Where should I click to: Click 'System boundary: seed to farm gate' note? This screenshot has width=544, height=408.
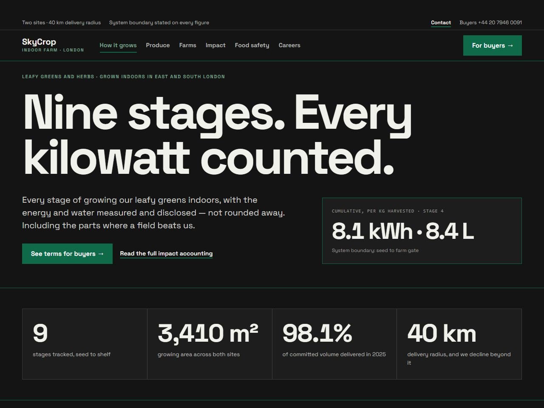pos(375,251)
